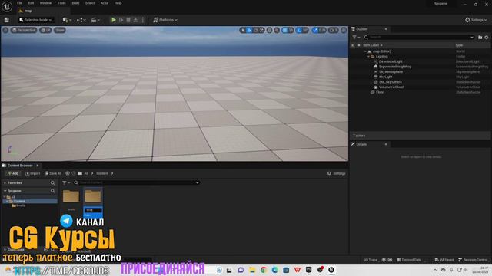
Task: Save the current level with the toolbar disk icon
Action: 7,20
